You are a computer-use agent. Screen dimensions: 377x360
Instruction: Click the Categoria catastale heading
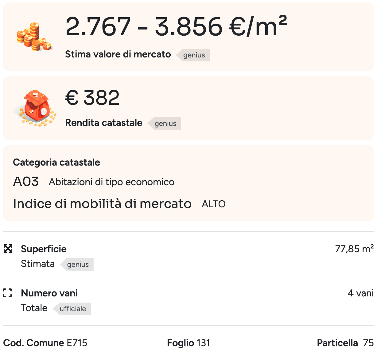[56, 162]
